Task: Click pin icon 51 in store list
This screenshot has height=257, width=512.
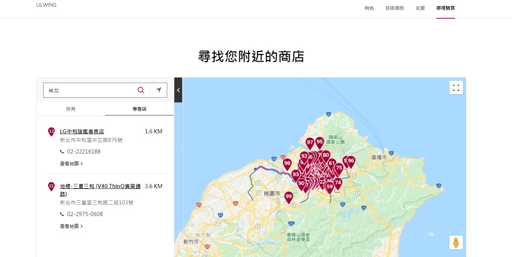Action: point(51,187)
